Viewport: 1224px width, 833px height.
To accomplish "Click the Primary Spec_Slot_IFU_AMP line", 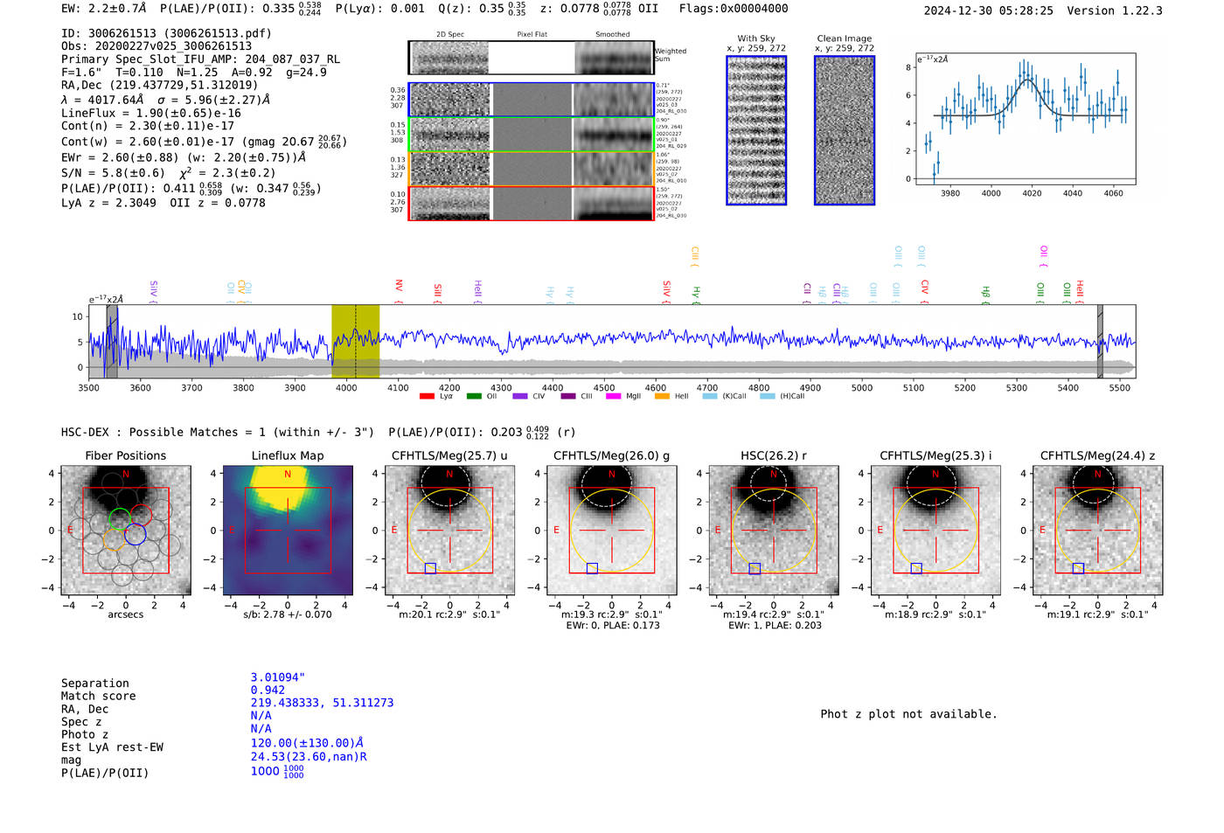I will click(x=201, y=59).
